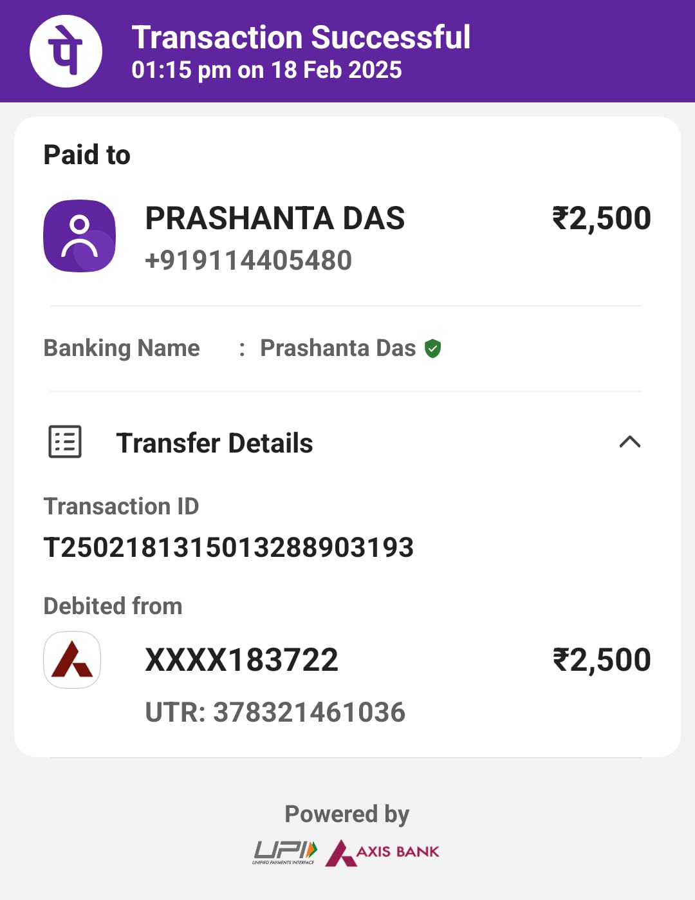Tap the Banking Name value Prashanta Das
The height and width of the screenshot is (900, 695).
tap(338, 348)
